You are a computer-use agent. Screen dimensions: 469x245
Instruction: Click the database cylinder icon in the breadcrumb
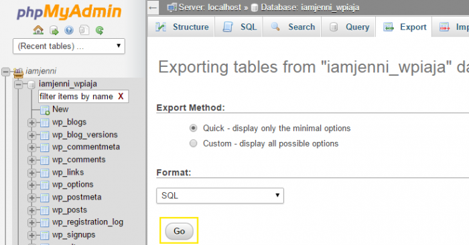pyautogui.click(x=255, y=7)
